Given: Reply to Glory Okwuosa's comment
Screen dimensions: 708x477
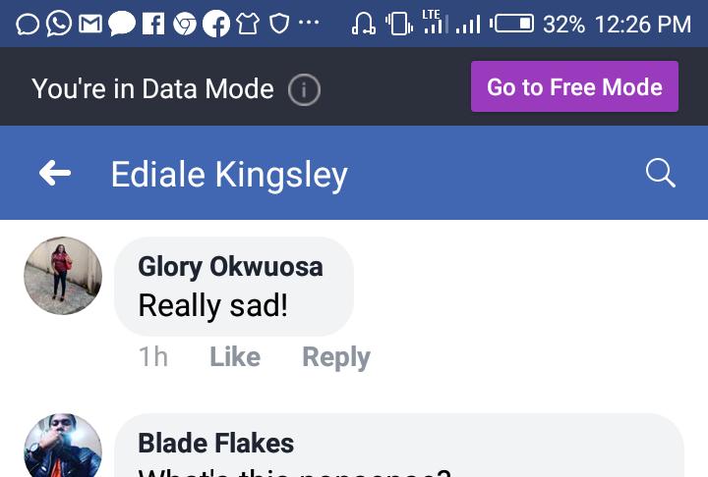Looking at the screenshot, I should pyautogui.click(x=335, y=357).
